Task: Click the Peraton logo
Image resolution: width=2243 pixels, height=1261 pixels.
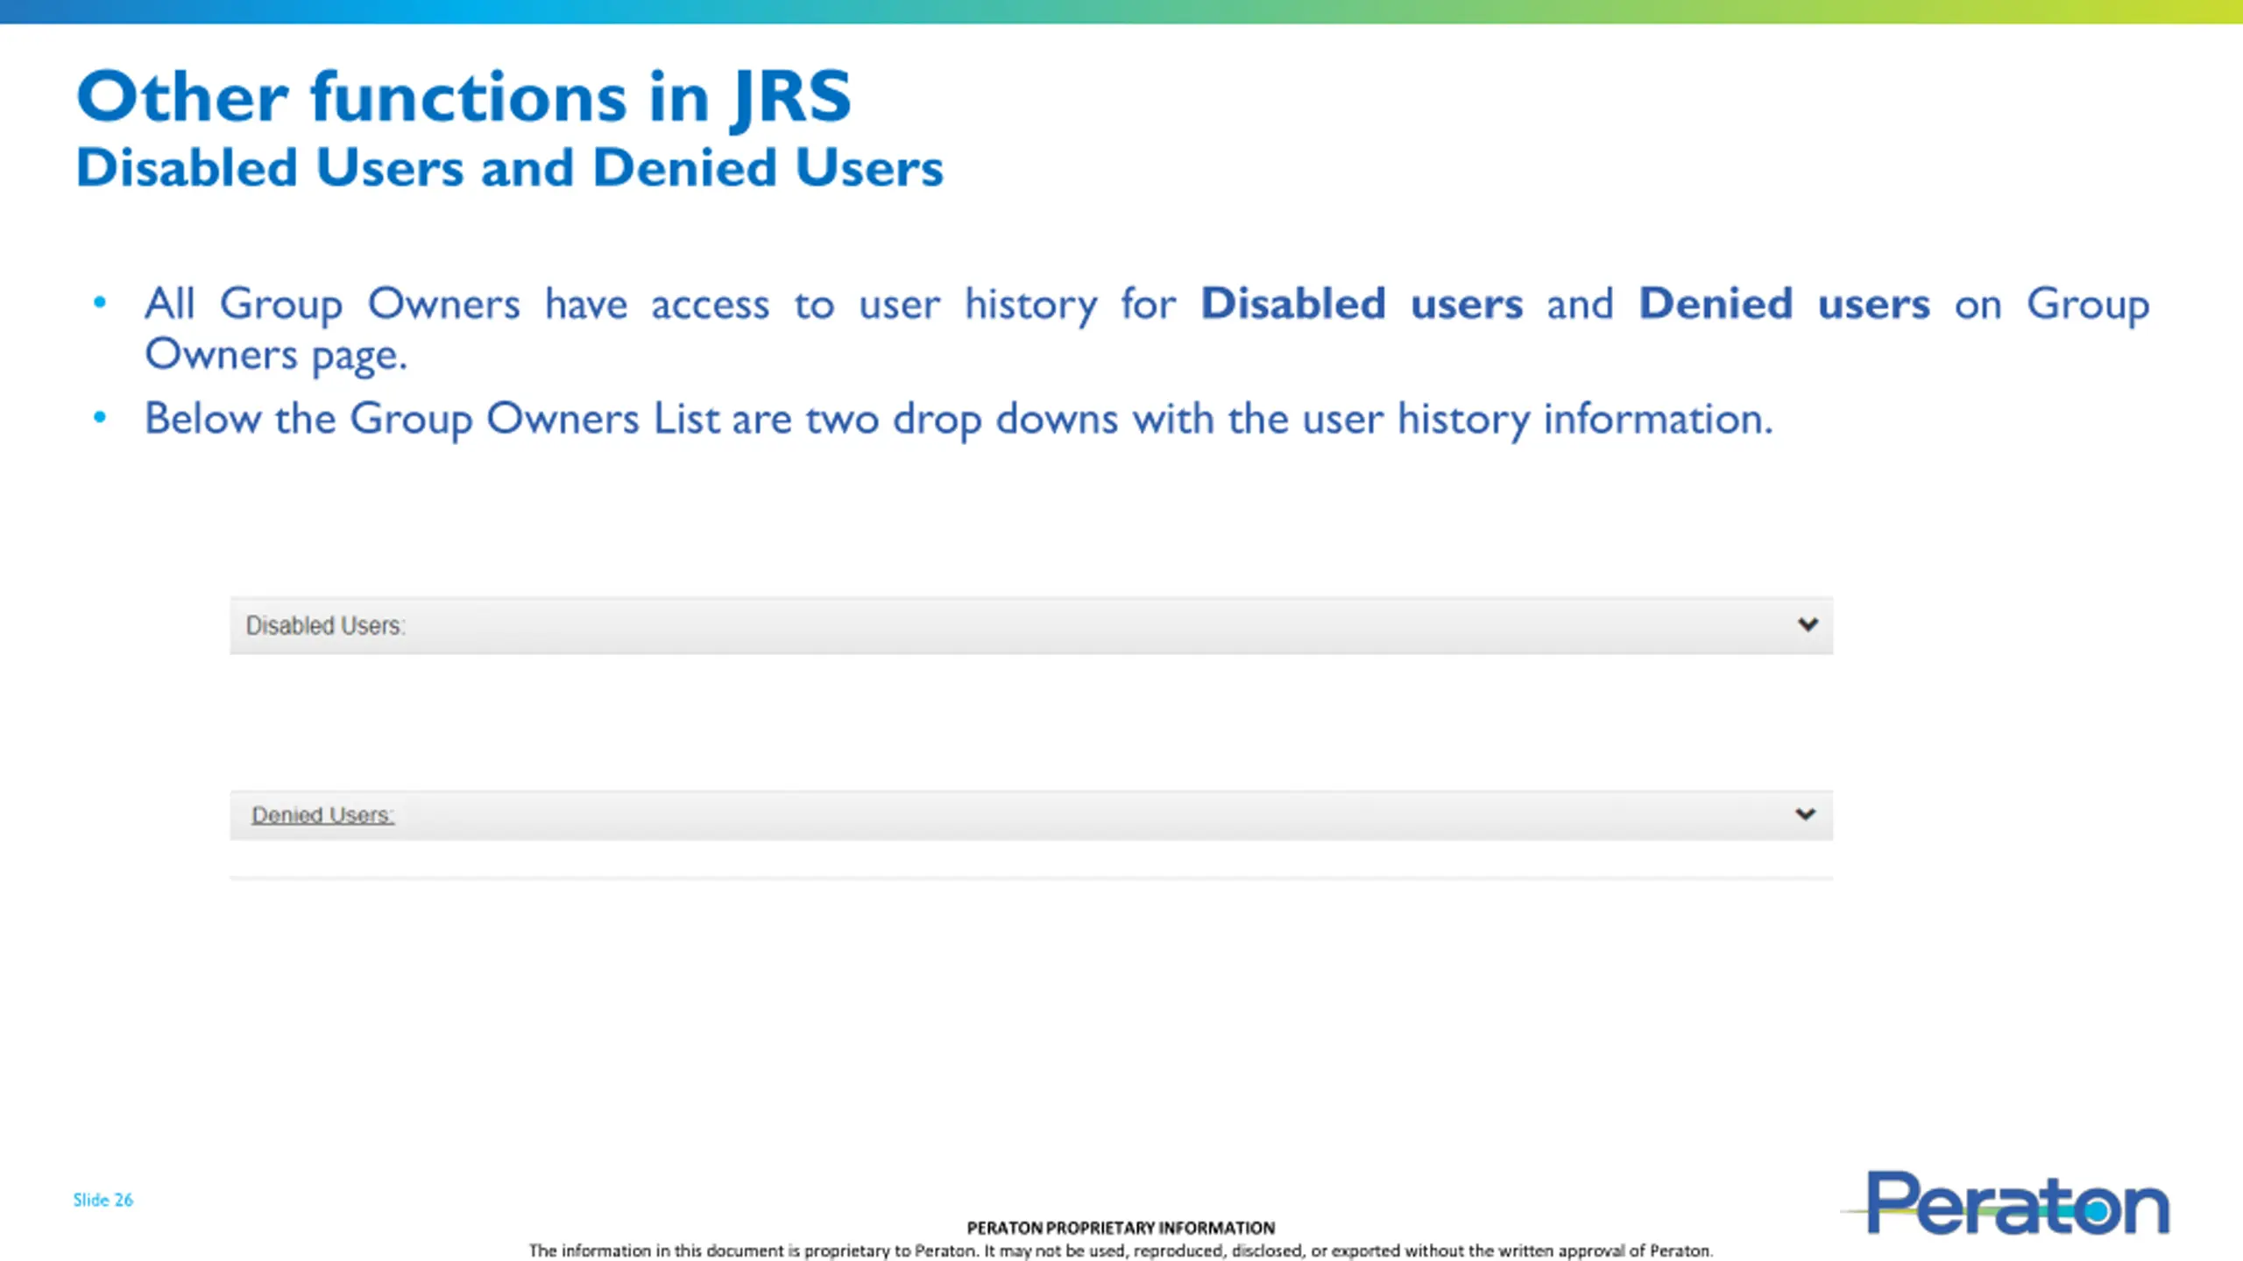Action: 2006,1203
